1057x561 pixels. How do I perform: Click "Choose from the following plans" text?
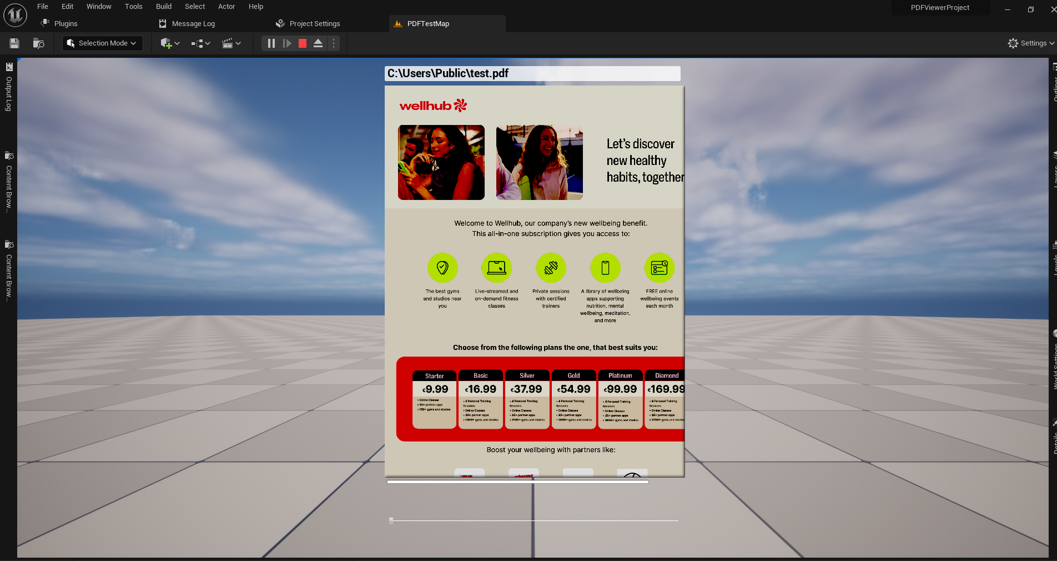click(555, 348)
